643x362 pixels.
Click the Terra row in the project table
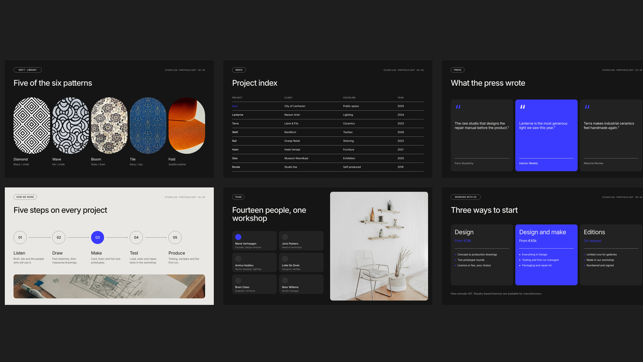[328, 123]
